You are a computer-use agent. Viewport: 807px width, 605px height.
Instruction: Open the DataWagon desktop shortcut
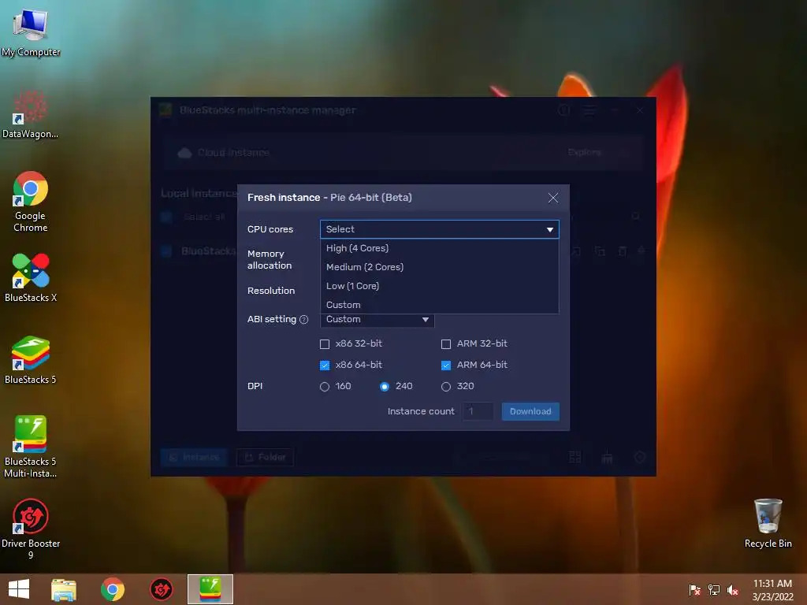(x=31, y=114)
